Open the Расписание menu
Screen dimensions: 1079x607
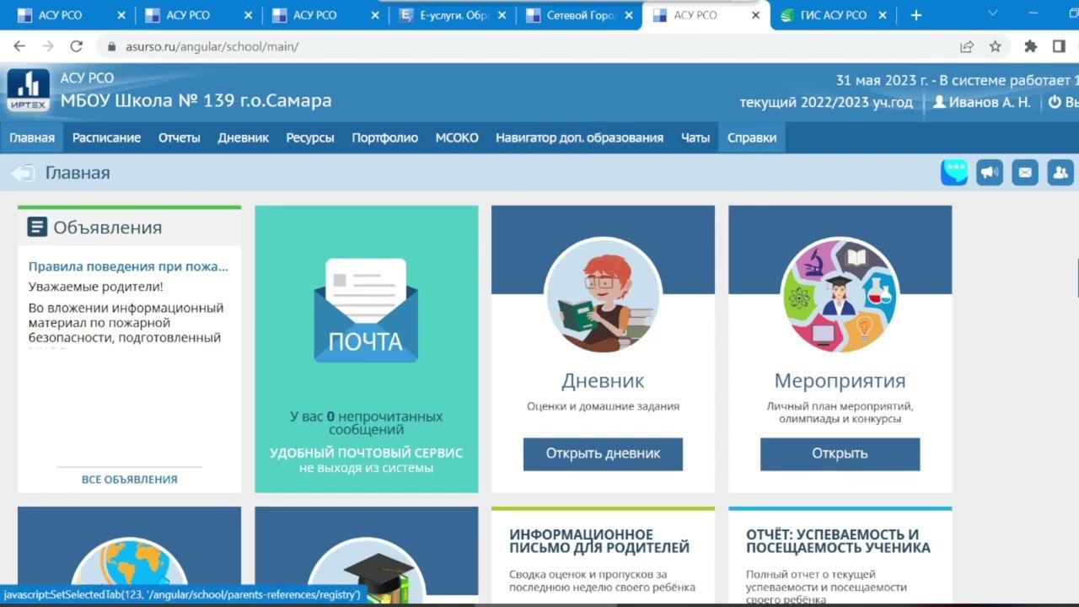tap(106, 137)
